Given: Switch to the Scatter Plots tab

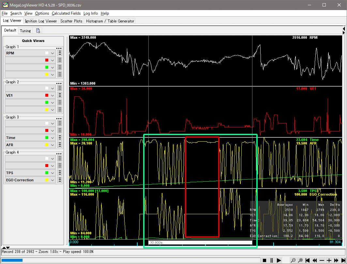Looking at the screenshot, I should 71,21.
